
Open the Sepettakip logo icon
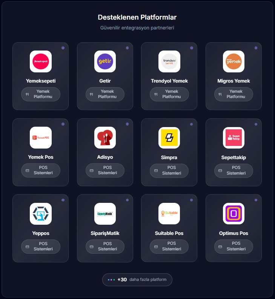pos(234,138)
